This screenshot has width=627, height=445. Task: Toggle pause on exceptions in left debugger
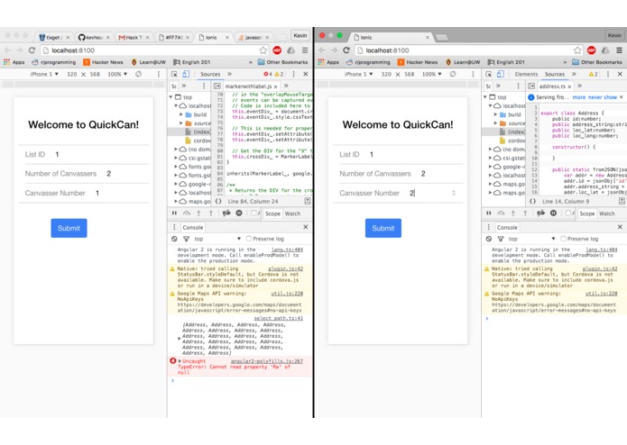239,213
